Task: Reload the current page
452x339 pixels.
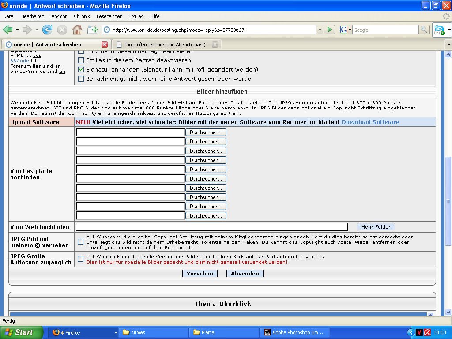Action: click(x=47, y=30)
